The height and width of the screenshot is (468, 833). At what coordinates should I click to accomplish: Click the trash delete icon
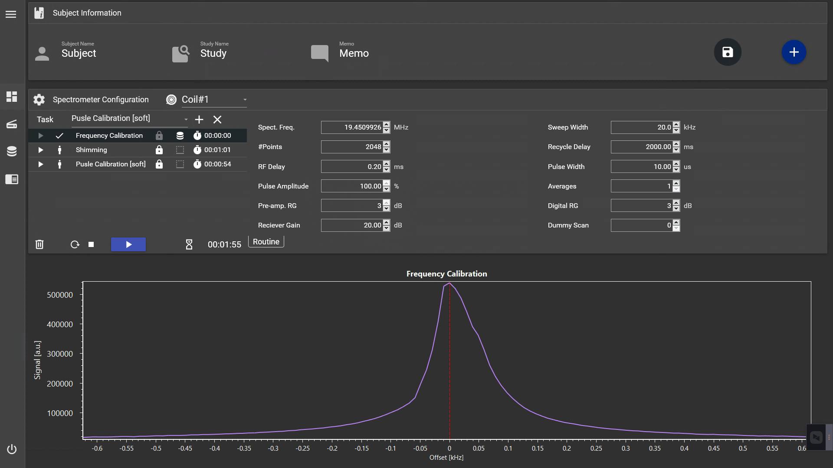pyautogui.click(x=39, y=244)
